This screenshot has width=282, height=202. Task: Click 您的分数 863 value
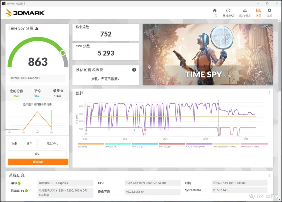(16, 96)
